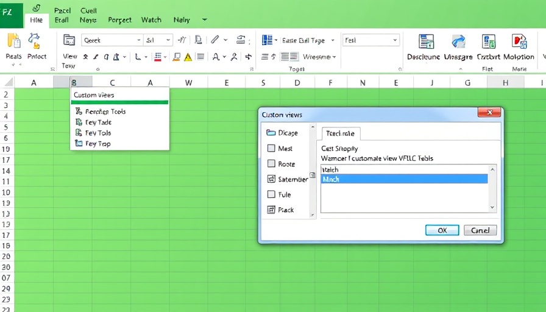Click the Crztbrt icon in the ribbon
The image size is (546, 312).
click(x=488, y=41)
